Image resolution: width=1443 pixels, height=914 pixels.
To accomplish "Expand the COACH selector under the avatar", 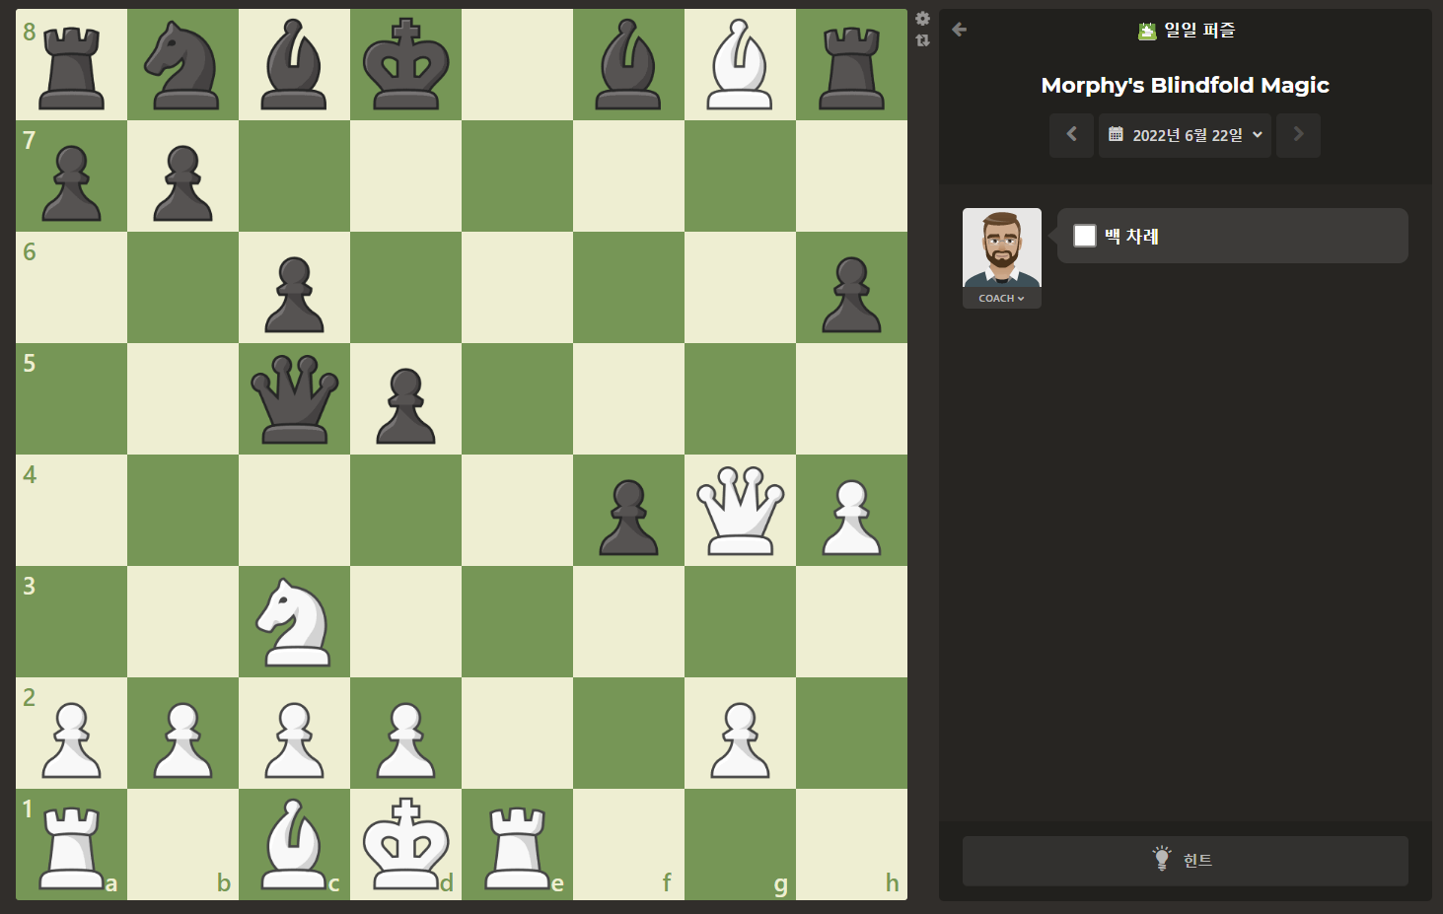I will click(x=1002, y=298).
